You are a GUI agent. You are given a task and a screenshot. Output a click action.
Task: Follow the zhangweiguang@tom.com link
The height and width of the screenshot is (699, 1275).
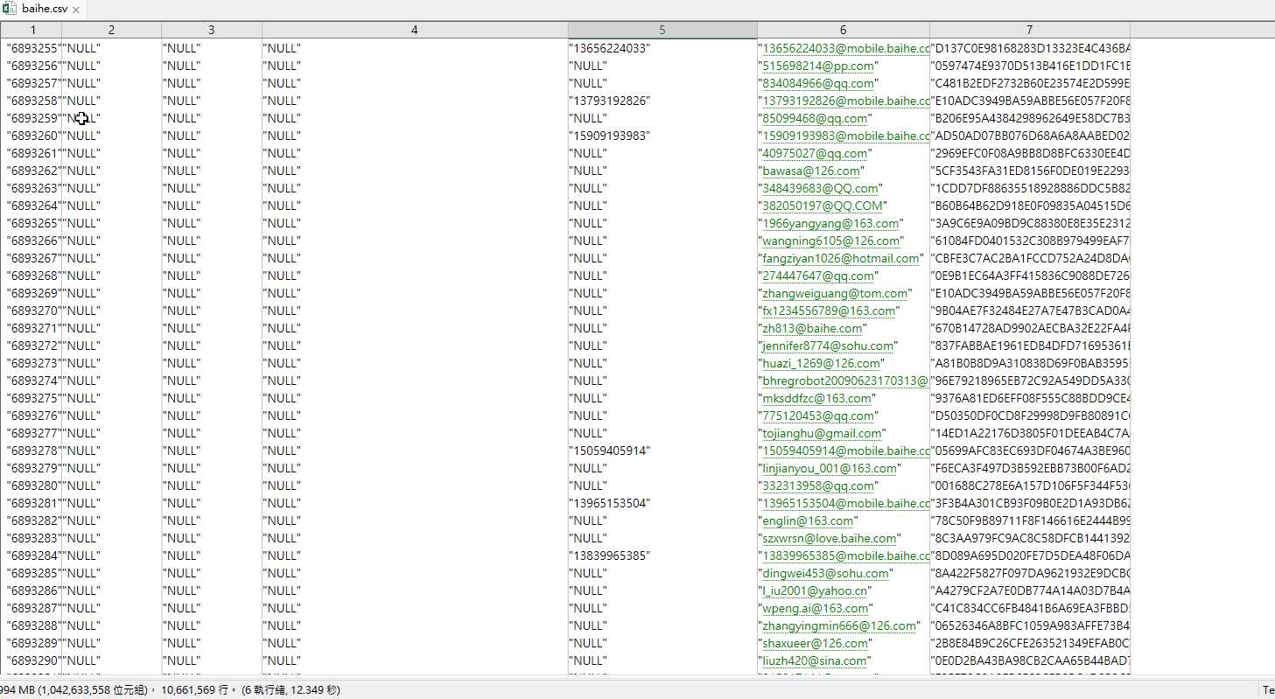pyautogui.click(x=836, y=294)
